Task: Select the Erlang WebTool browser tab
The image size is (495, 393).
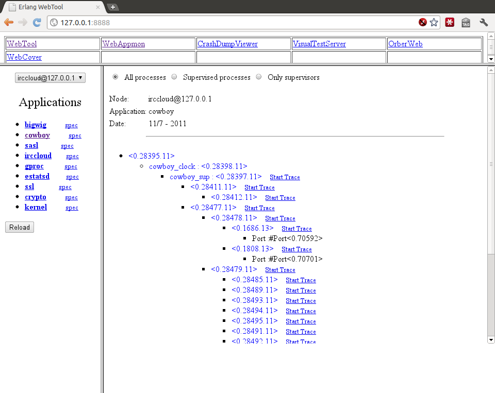Action: [54, 7]
